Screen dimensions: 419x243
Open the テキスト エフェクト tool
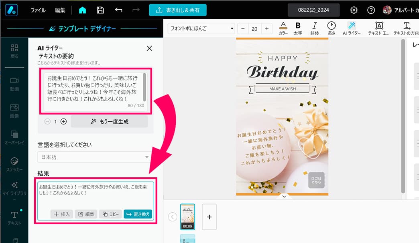[x=379, y=28]
